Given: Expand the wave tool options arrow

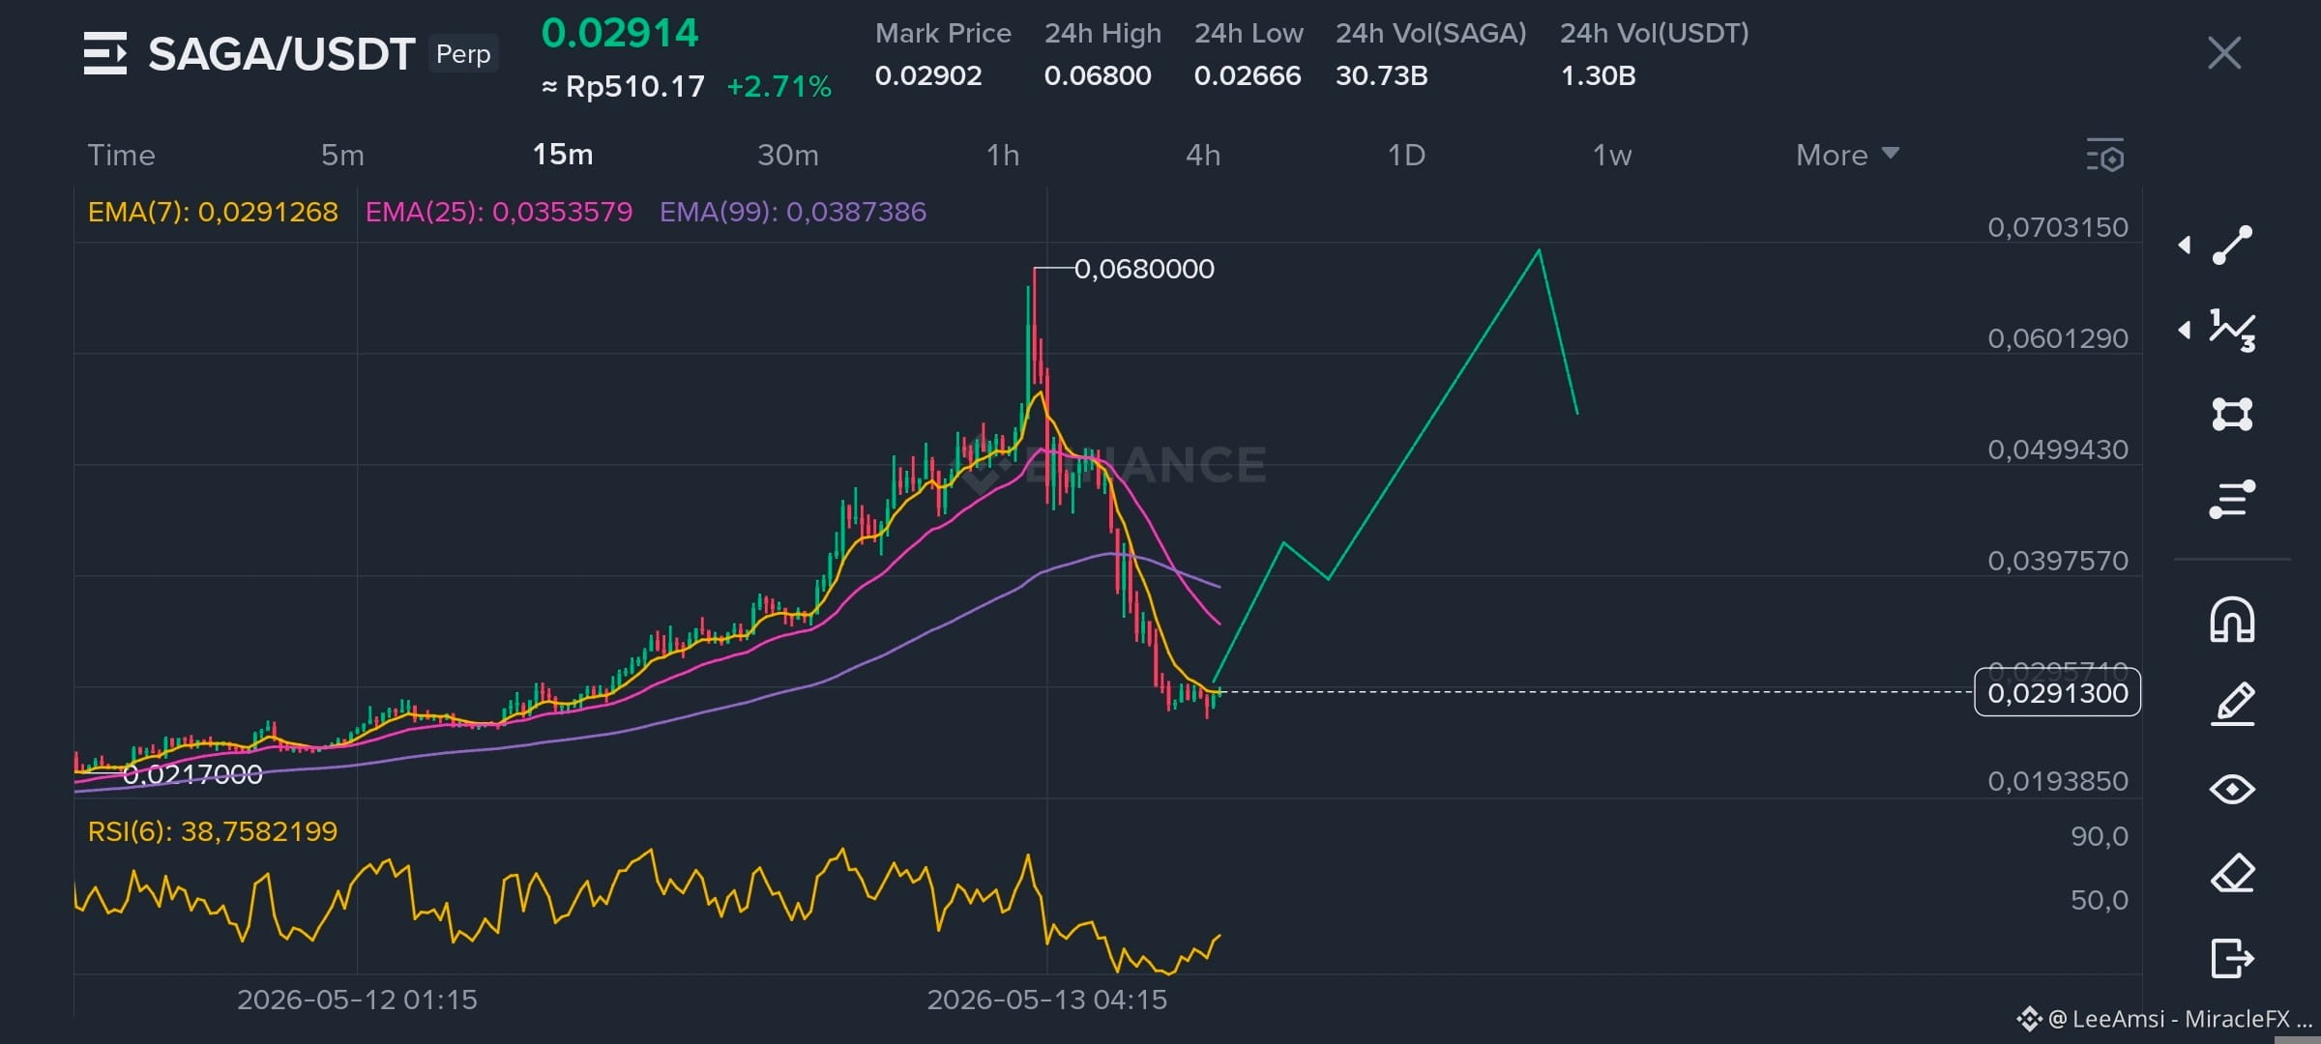Looking at the screenshot, I should tap(2184, 331).
